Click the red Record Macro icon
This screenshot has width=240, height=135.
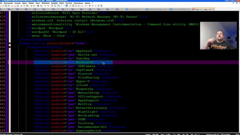pyautogui.click(x=90, y=6)
